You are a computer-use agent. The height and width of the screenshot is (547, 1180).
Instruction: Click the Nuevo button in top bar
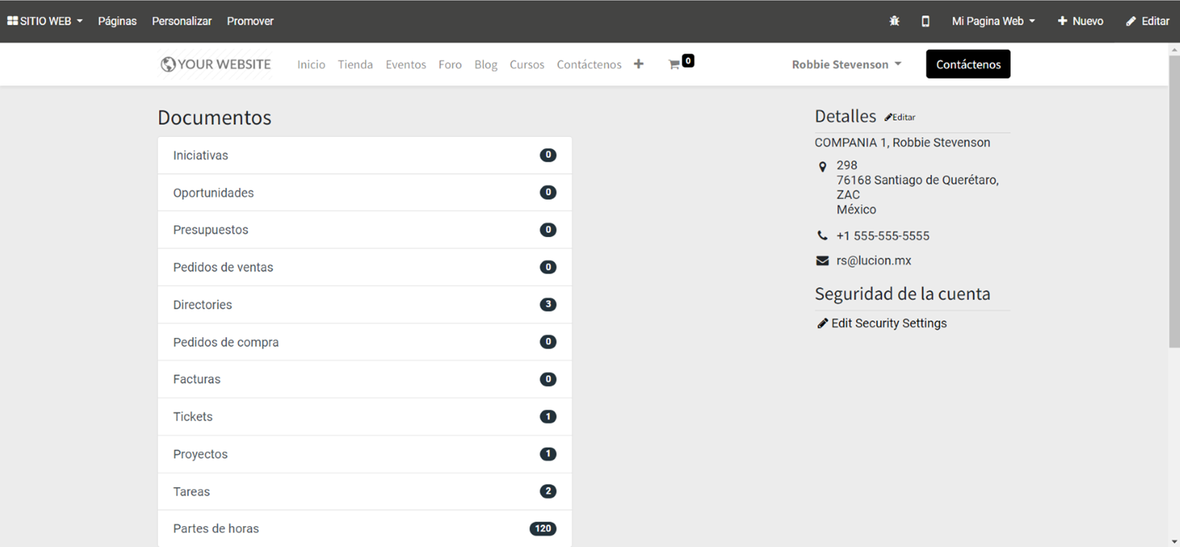pos(1080,21)
